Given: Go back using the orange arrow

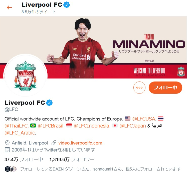Looking at the screenshot, I should tap(9, 7).
